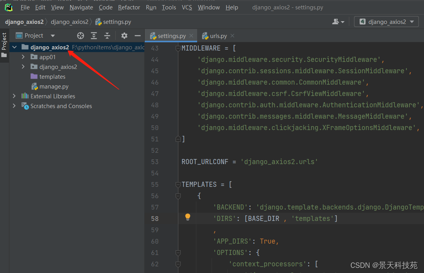This screenshot has height=273, width=424.
Task: Click Expand All icon in Project panel
Action: point(94,36)
